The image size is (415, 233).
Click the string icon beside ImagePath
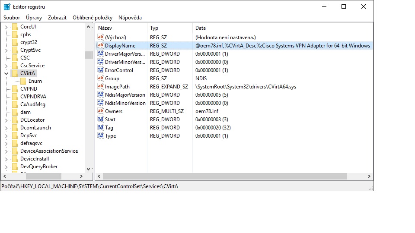click(101, 86)
